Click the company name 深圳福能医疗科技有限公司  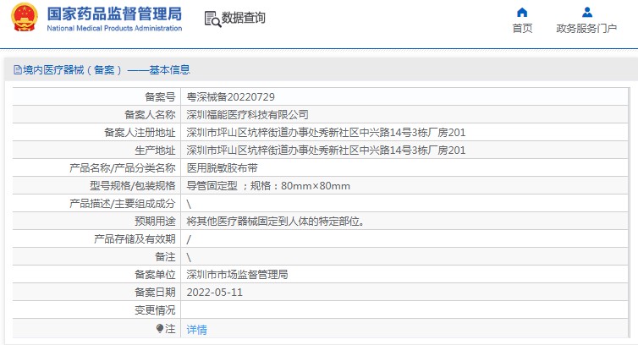coord(247,114)
